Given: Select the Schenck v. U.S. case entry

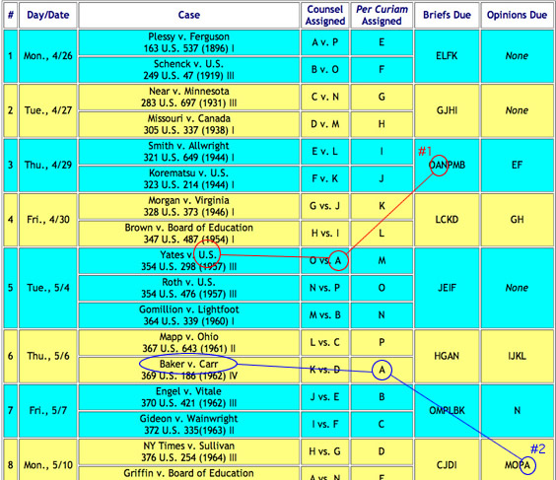Looking at the screenshot, I should coord(189,69).
